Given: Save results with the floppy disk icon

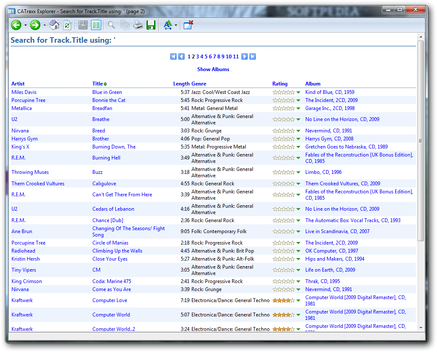Looking at the screenshot, I should click(151, 25).
